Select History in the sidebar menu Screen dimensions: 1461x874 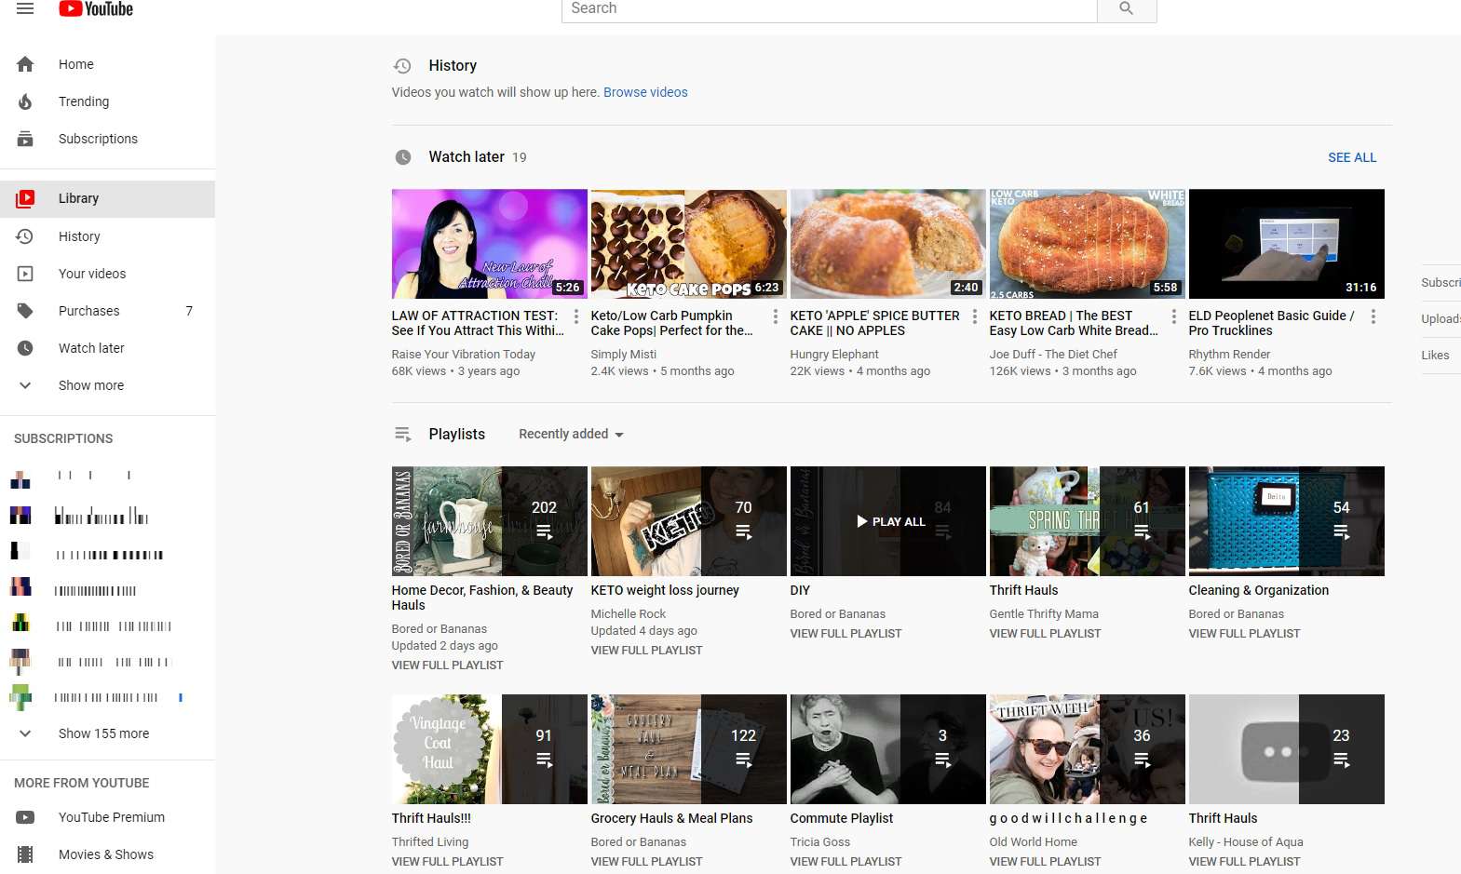pos(79,236)
